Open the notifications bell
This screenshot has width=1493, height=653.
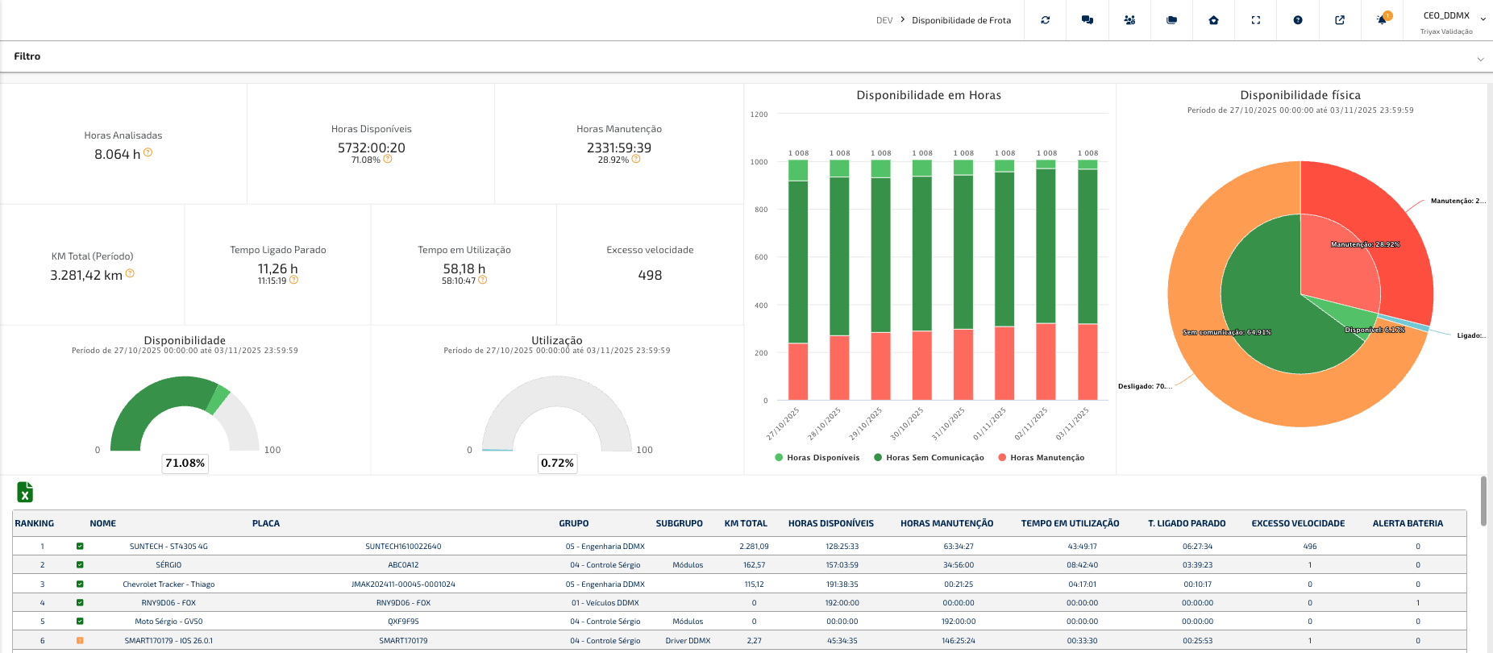(1382, 20)
